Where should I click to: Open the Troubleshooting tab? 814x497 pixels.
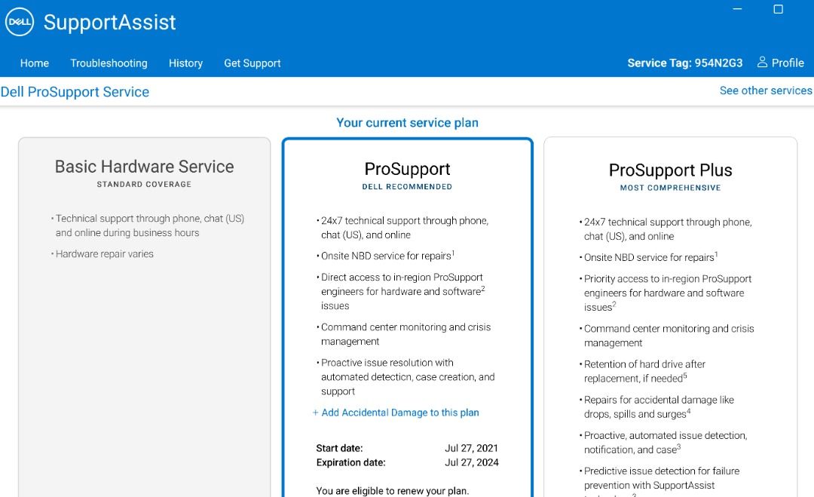coord(109,63)
